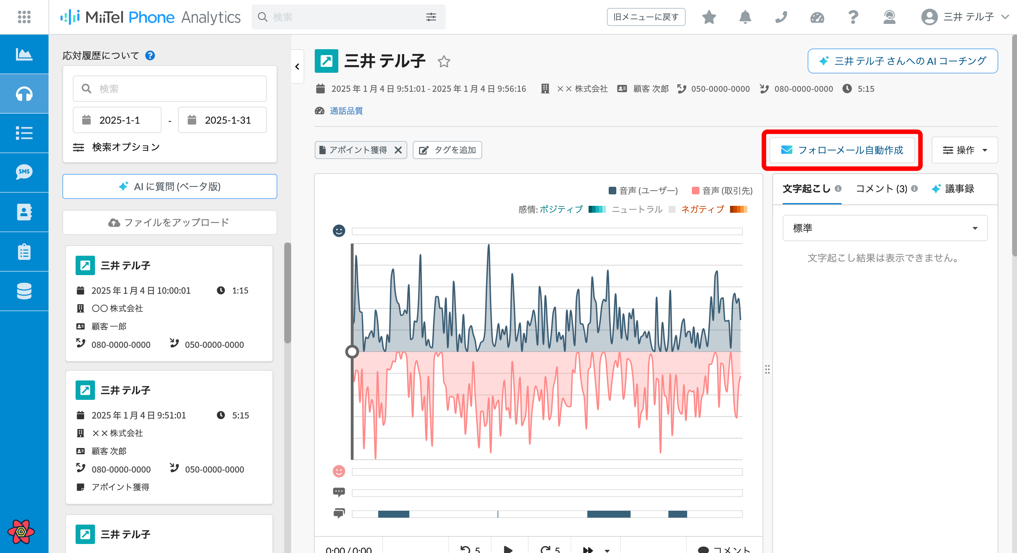Click the red customer emotion smiley icon
Viewport: 1017px width, 553px height.
339,471
